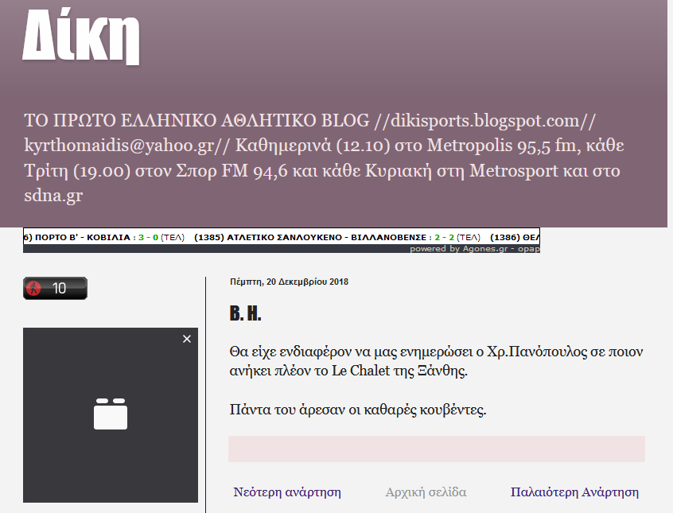Viewport: 673px width, 513px height.
Task: Click the blog description starting ΤΟ ΠΡΩΤΟ ΕΛΛΗΝΙΚΟ
Action: tap(324, 157)
